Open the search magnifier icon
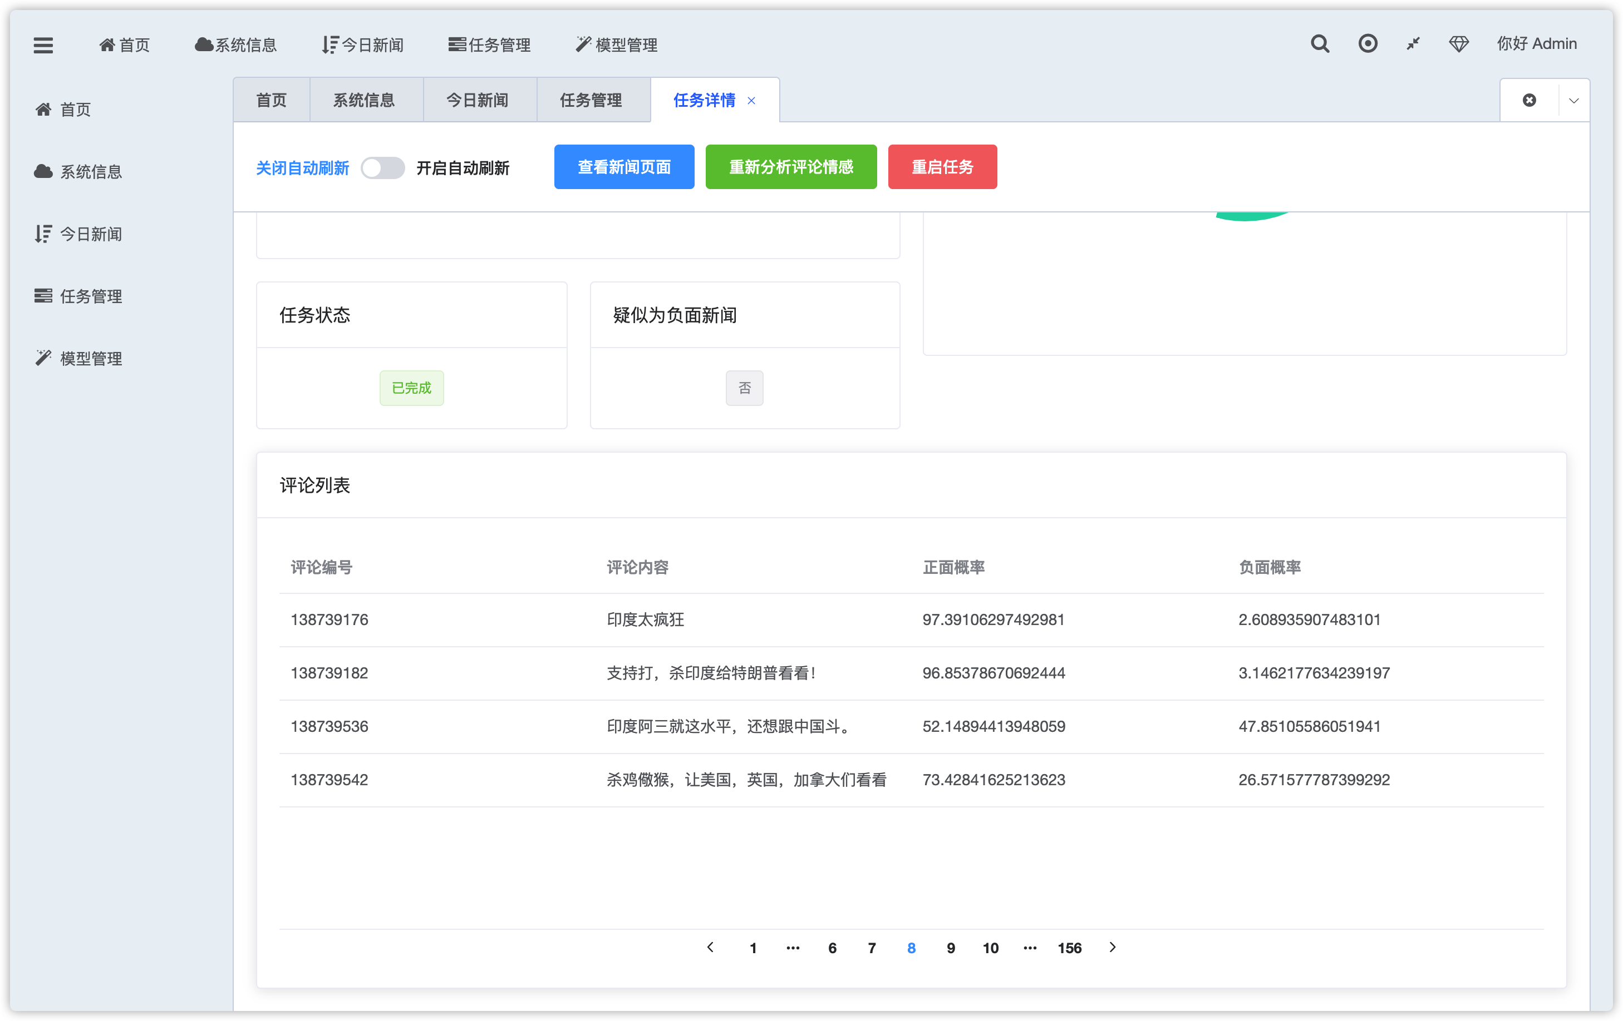Viewport: 1623px width, 1021px height. pos(1320,44)
